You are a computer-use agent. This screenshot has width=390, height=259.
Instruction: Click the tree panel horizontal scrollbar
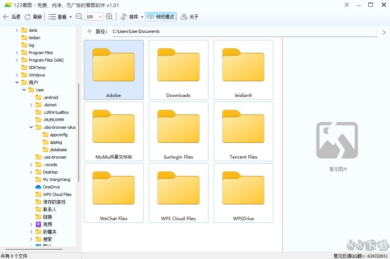[34, 249]
